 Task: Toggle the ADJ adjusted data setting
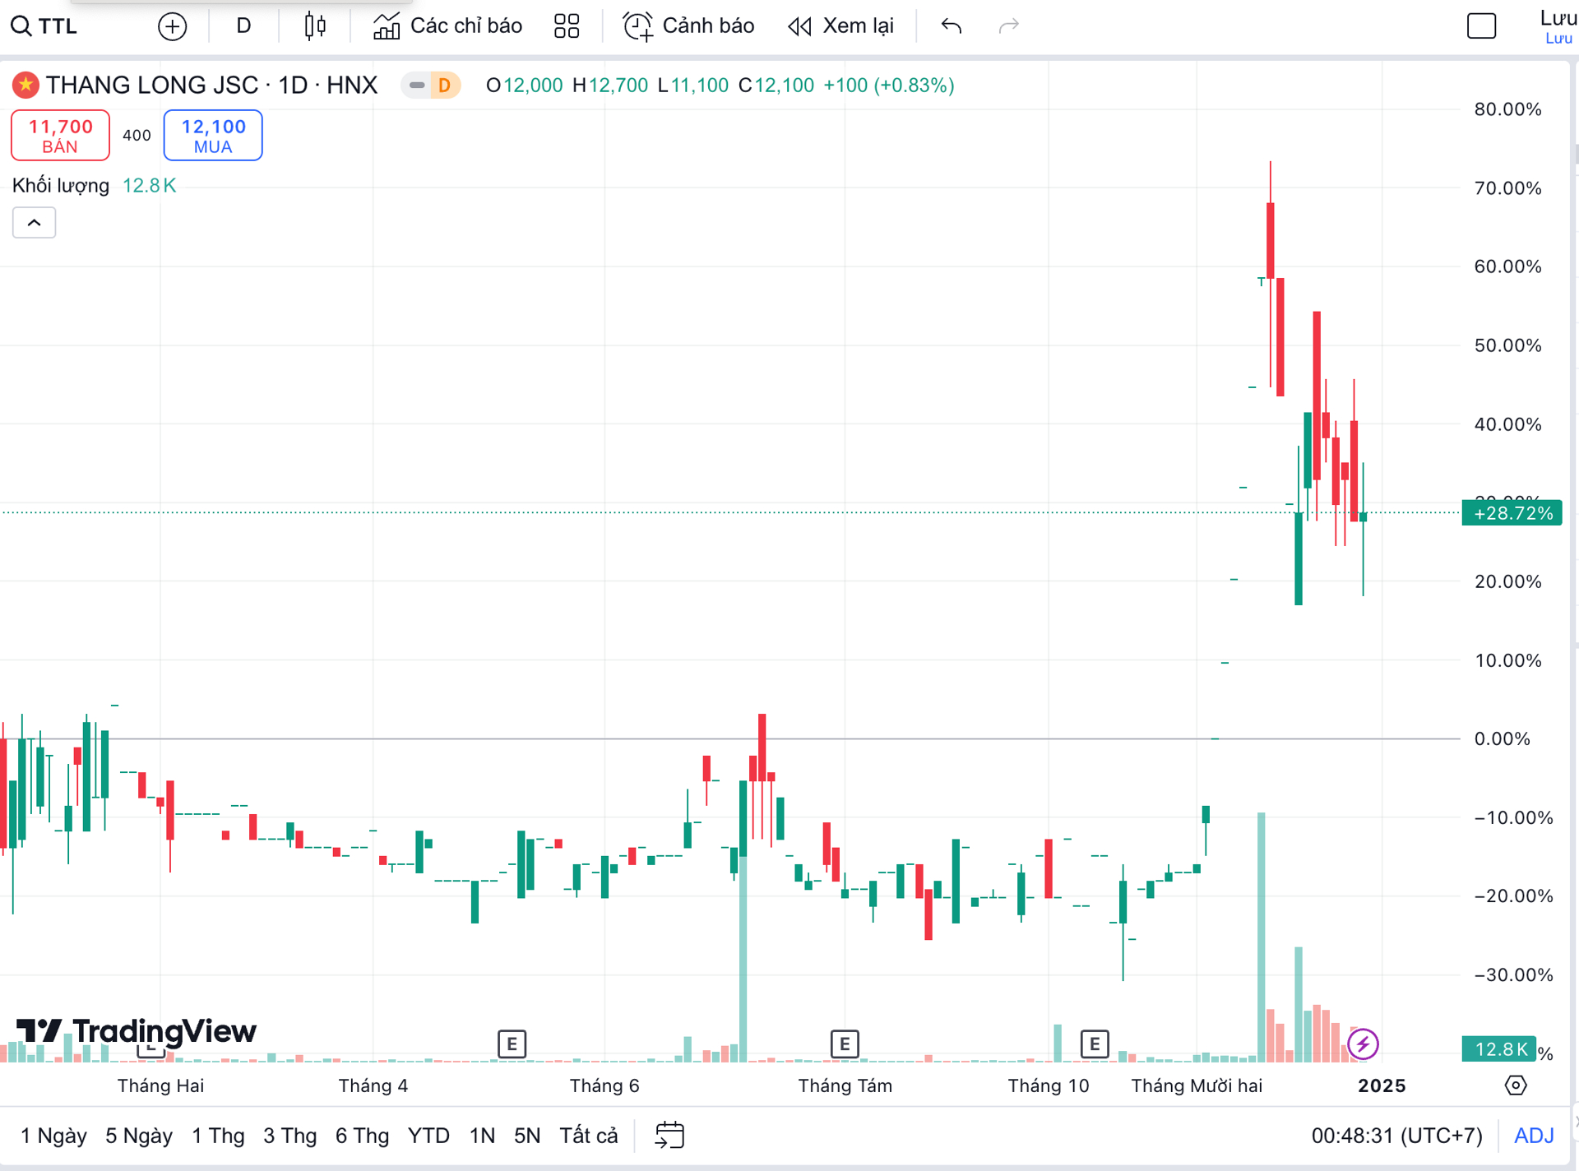tap(1534, 1136)
